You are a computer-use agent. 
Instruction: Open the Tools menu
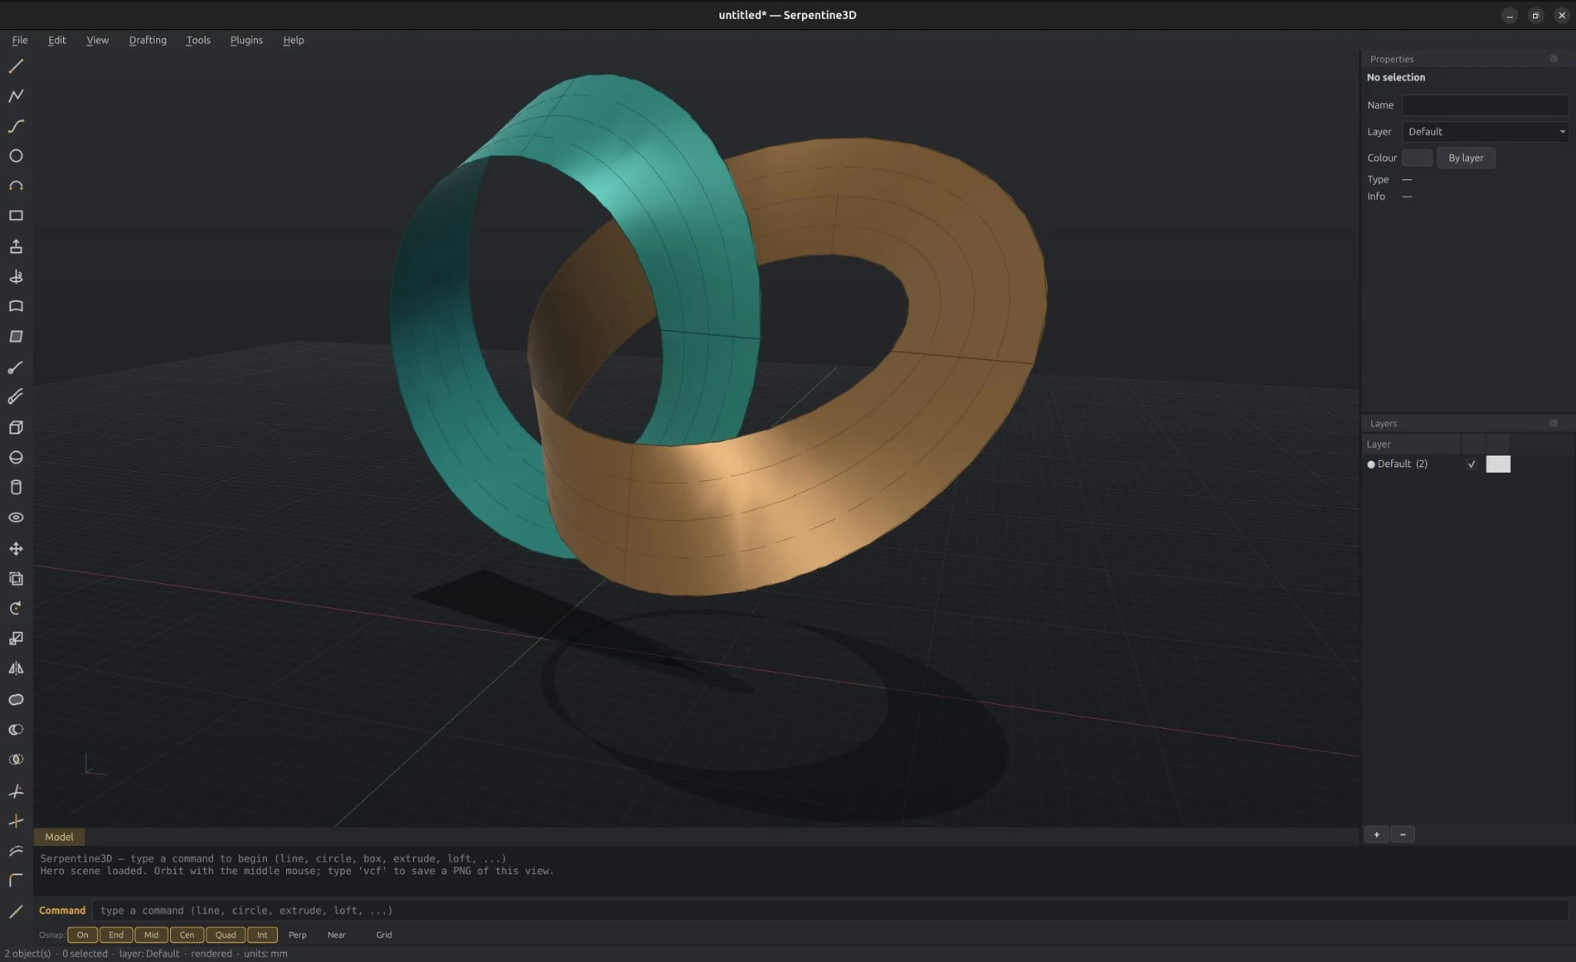click(x=198, y=40)
